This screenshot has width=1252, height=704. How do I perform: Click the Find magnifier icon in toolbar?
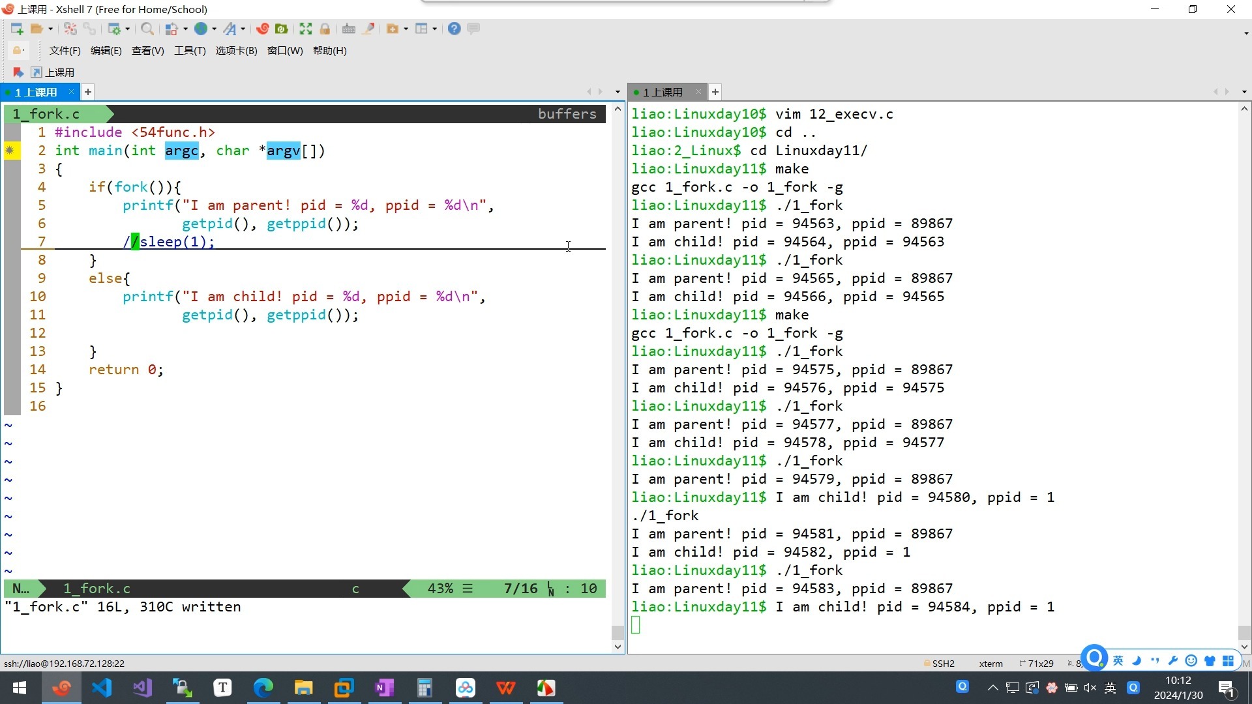(x=147, y=29)
